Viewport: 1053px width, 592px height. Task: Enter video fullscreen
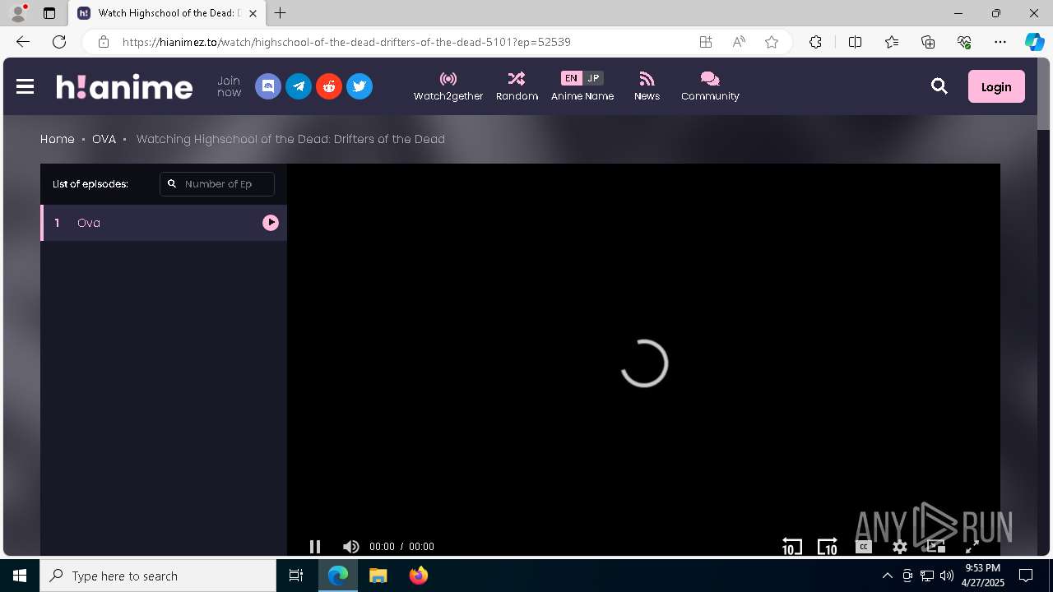click(972, 547)
